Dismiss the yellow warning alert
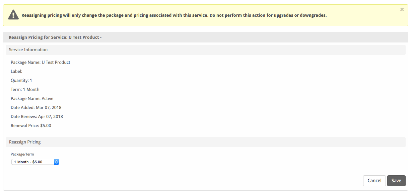The height and width of the screenshot is (195, 412). [x=402, y=9]
